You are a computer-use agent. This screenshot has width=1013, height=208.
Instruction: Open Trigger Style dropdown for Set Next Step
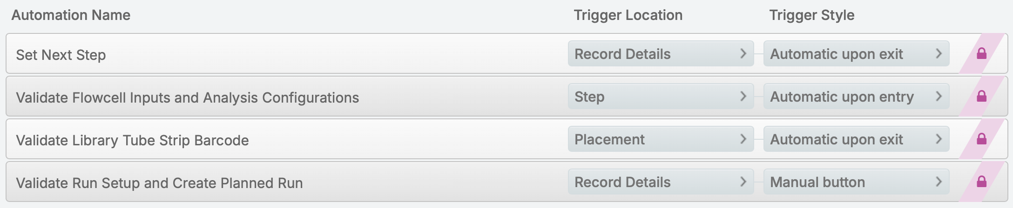point(856,54)
